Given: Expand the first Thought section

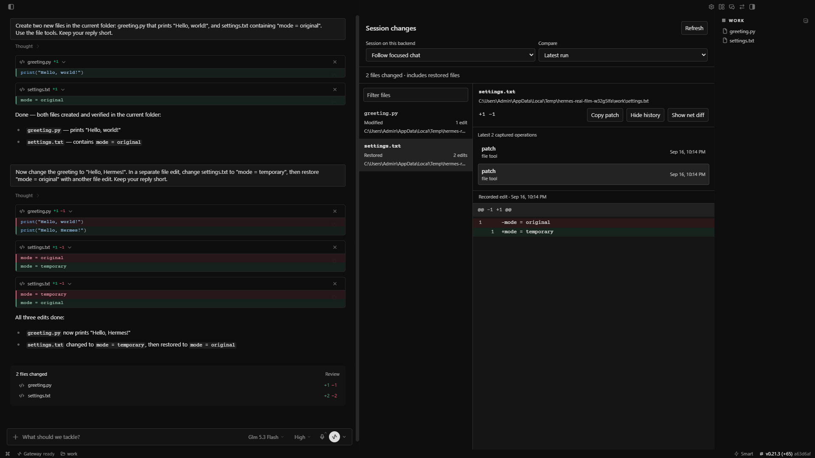Looking at the screenshot, I should [x=27, y=46].
